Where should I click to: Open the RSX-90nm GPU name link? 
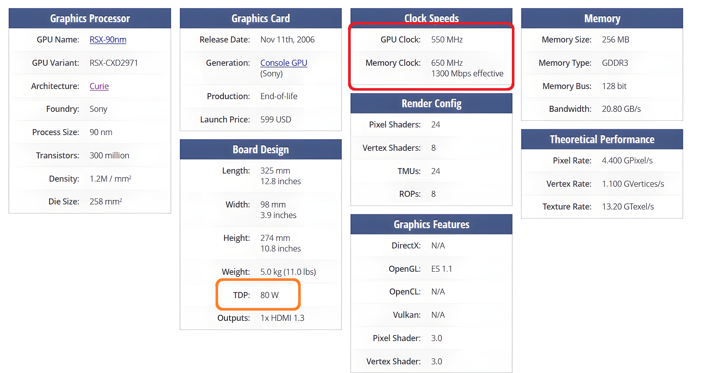click(108, 40)
